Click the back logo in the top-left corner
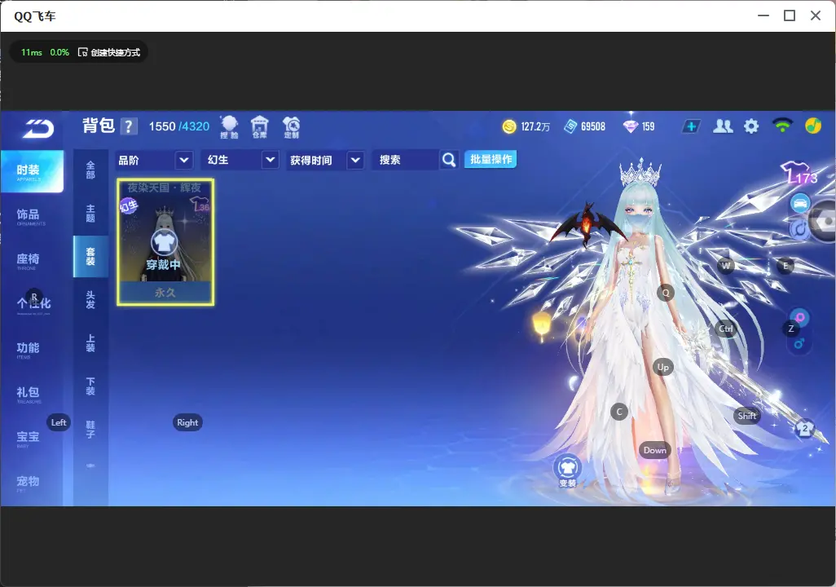 tap(37, 128)
